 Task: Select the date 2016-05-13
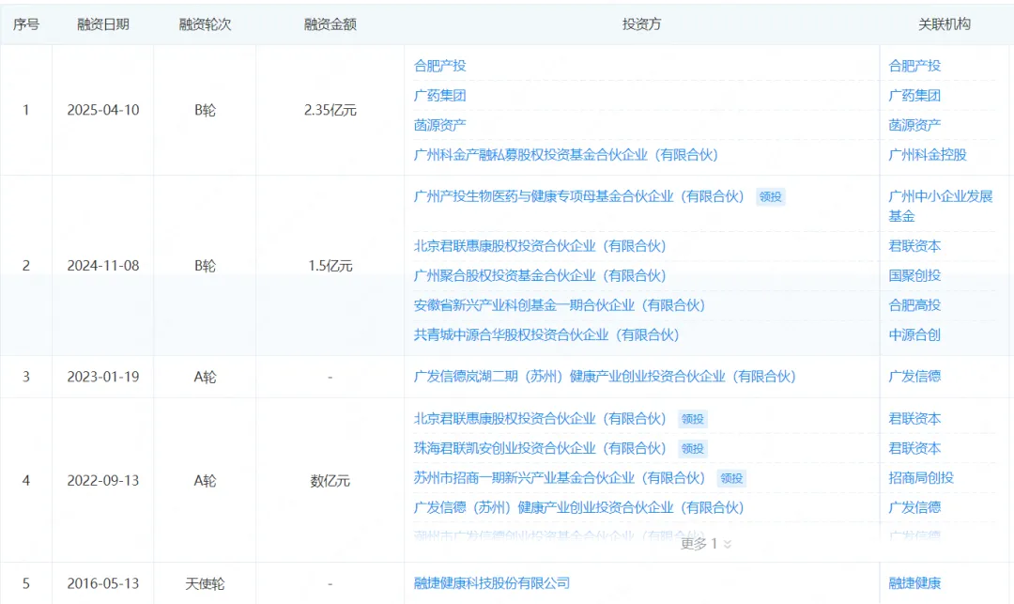coord(103,584)
